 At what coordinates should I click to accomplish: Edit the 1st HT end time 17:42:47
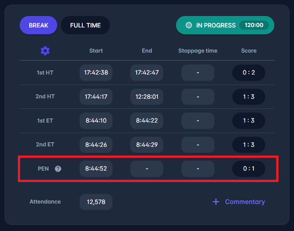pos(147,73)
